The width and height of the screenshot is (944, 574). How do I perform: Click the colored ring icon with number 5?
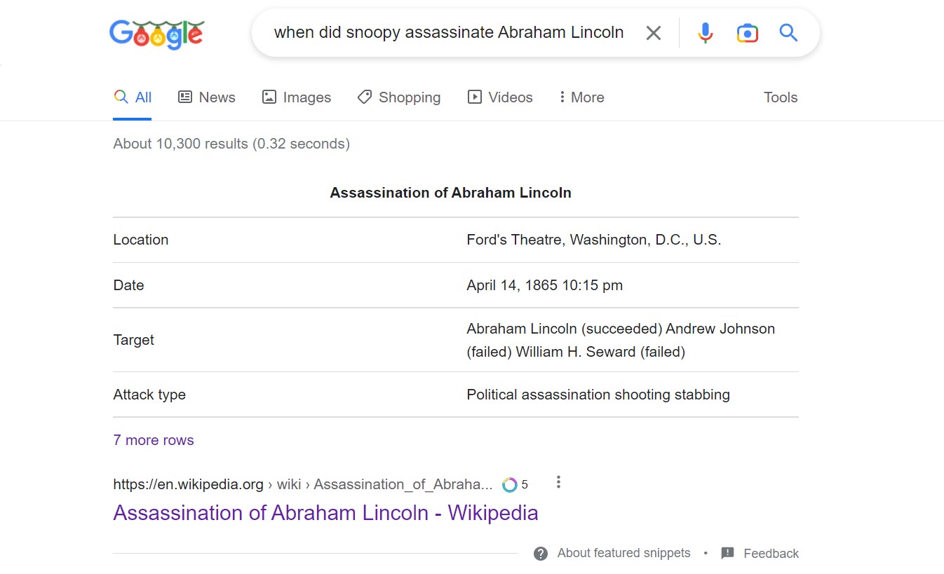click(x=510, y=484)
